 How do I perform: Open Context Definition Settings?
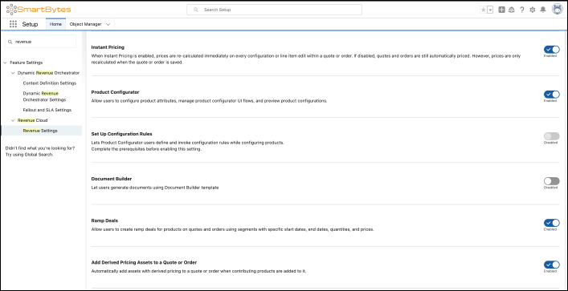[50, 83]
